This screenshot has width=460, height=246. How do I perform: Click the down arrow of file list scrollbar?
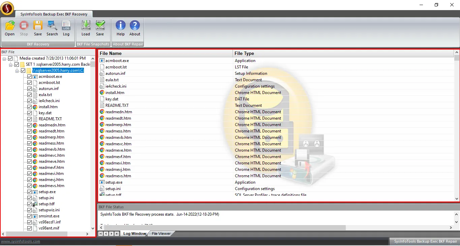(457, 199)
